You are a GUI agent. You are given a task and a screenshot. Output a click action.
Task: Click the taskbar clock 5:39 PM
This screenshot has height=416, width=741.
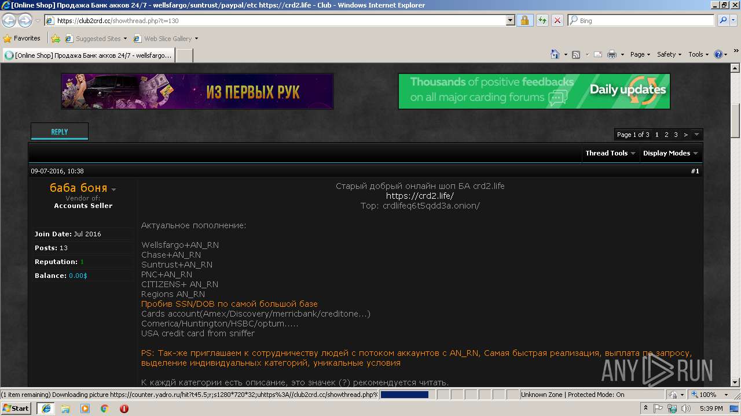(711, 408)
